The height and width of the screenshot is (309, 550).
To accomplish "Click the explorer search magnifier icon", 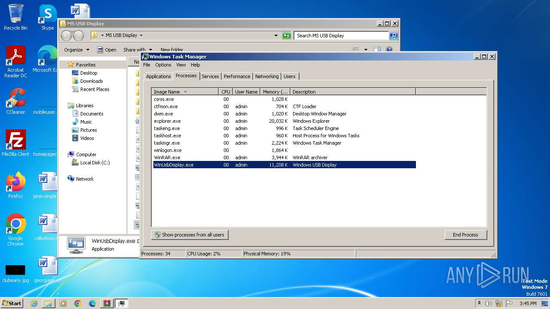I will 393,36.
